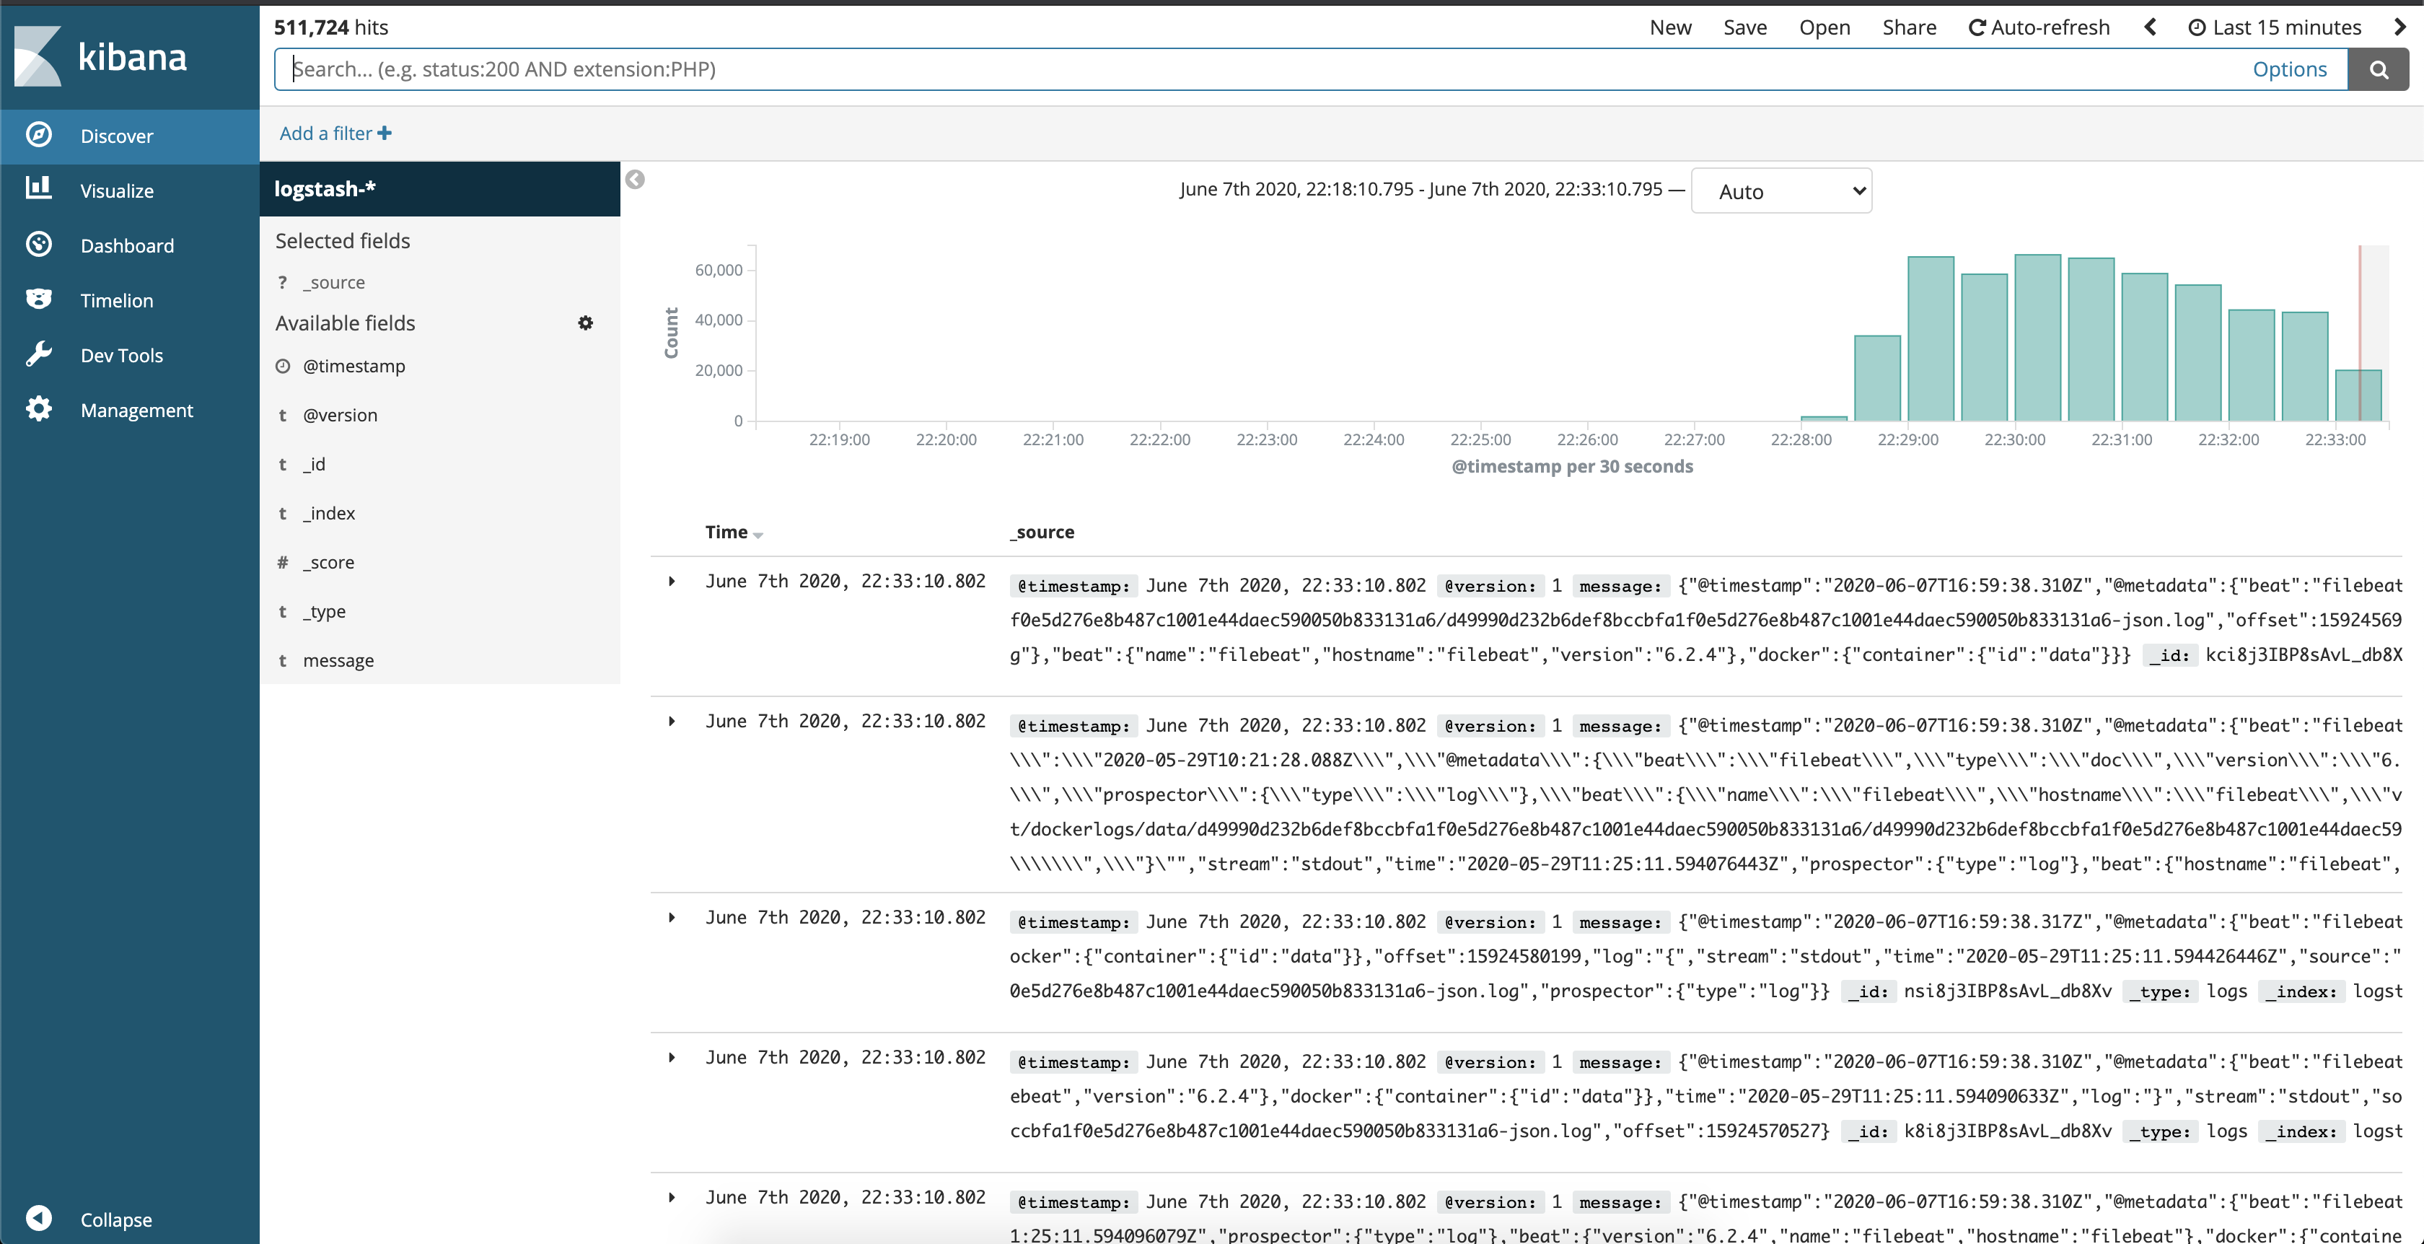Expand the third log entry row

point(672,917)
